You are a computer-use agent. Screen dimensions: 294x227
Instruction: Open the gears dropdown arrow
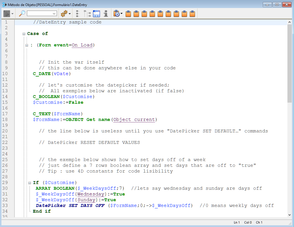pyautogui.click(x=70, y=13)
